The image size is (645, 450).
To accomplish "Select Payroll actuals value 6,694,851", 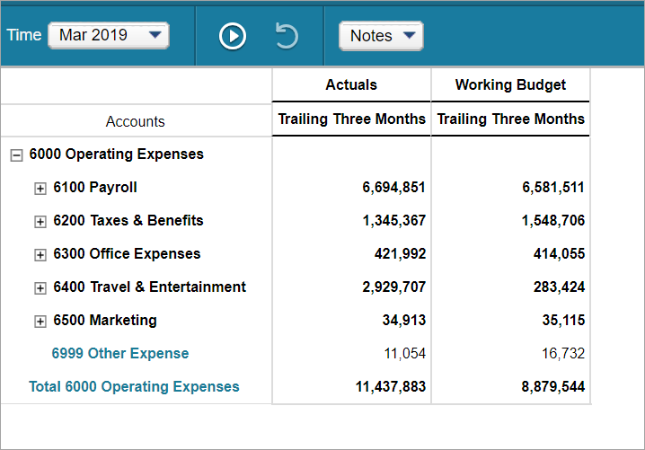I will click(x=393, y=187).
